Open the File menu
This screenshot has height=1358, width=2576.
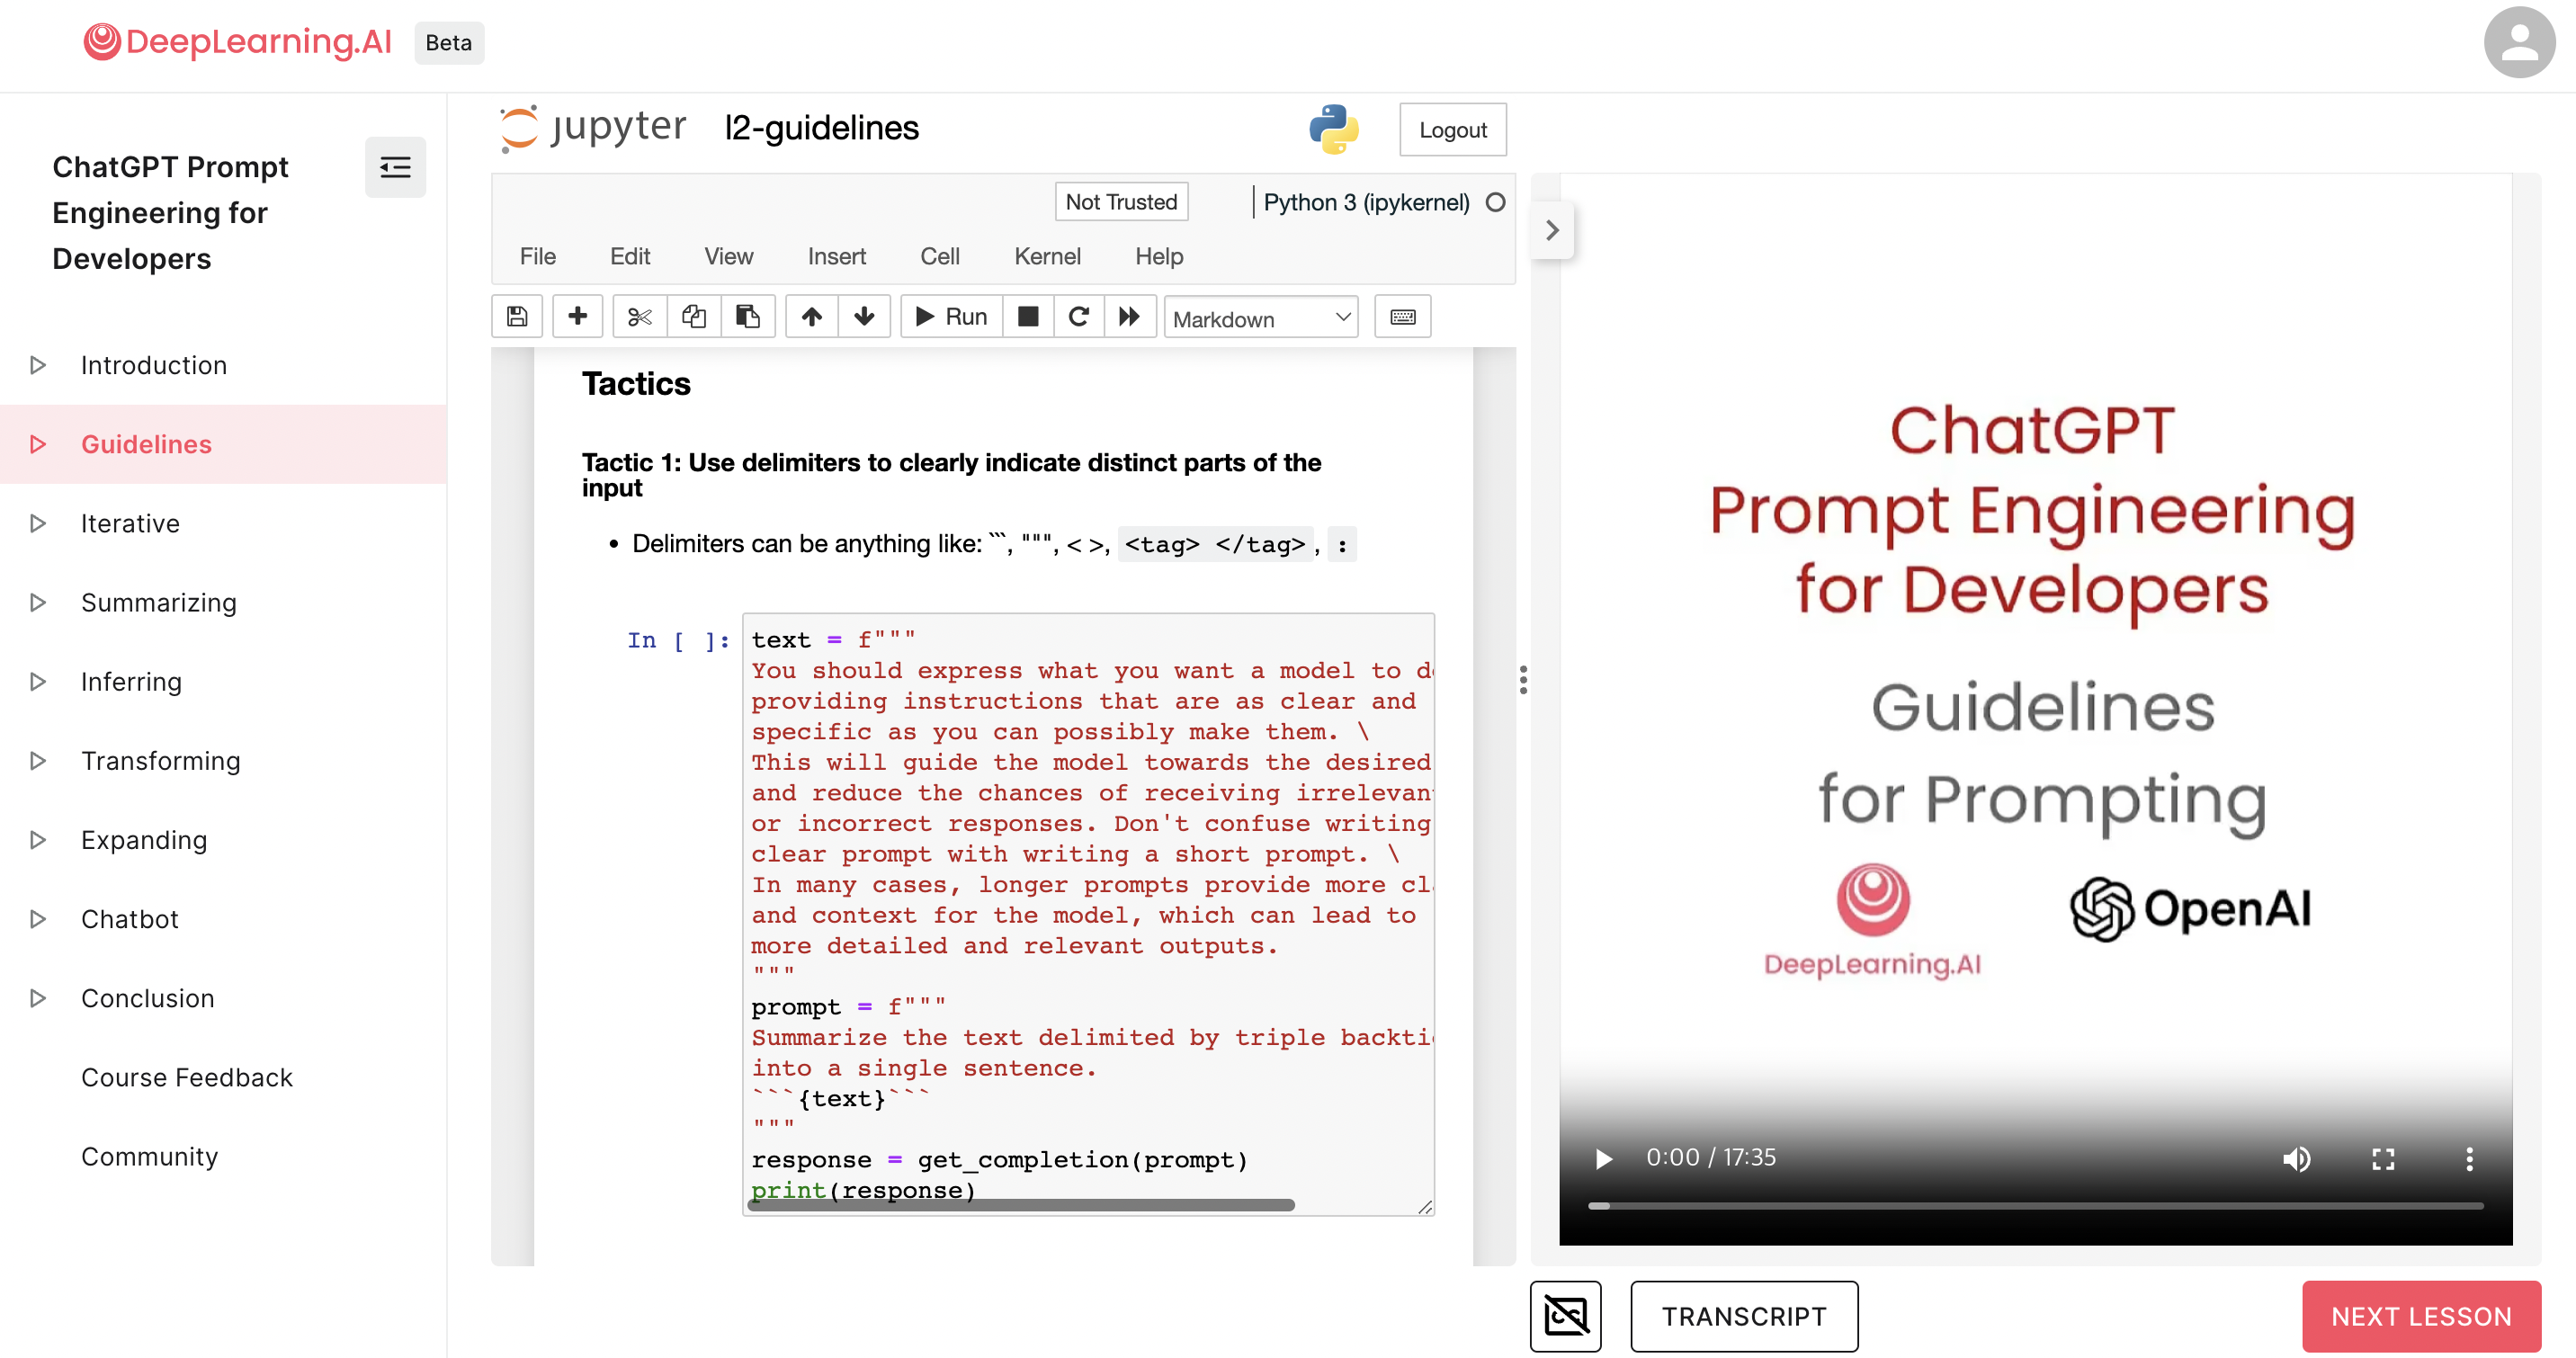(x=537, y=256)
